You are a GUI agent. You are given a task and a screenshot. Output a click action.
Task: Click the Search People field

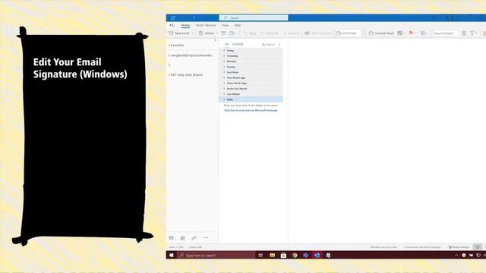[446, 33]
